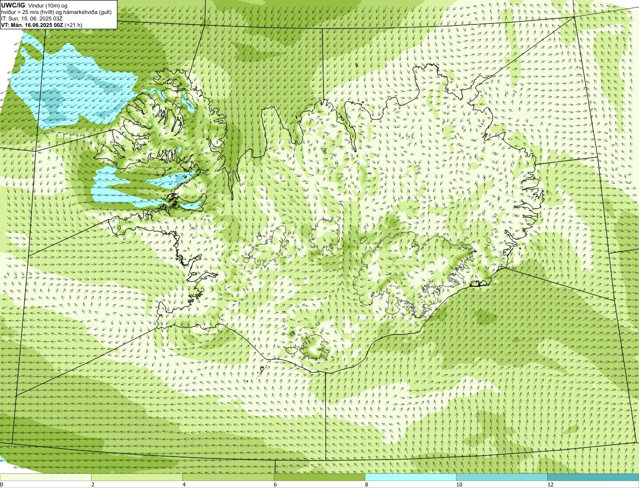639x488 pixels.
Task: Click the teal legend band right of 12
Action: [x=593, y=477]
